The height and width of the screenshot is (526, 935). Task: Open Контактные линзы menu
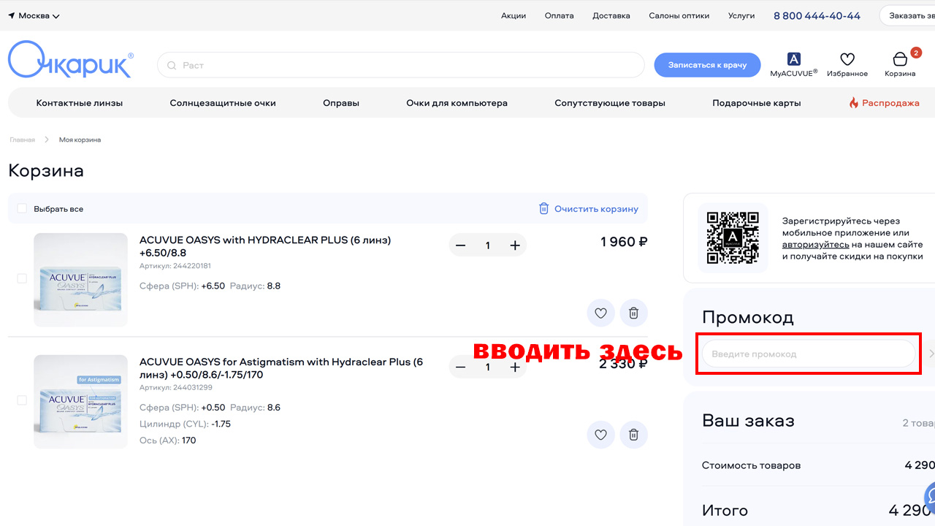point(80,103)
